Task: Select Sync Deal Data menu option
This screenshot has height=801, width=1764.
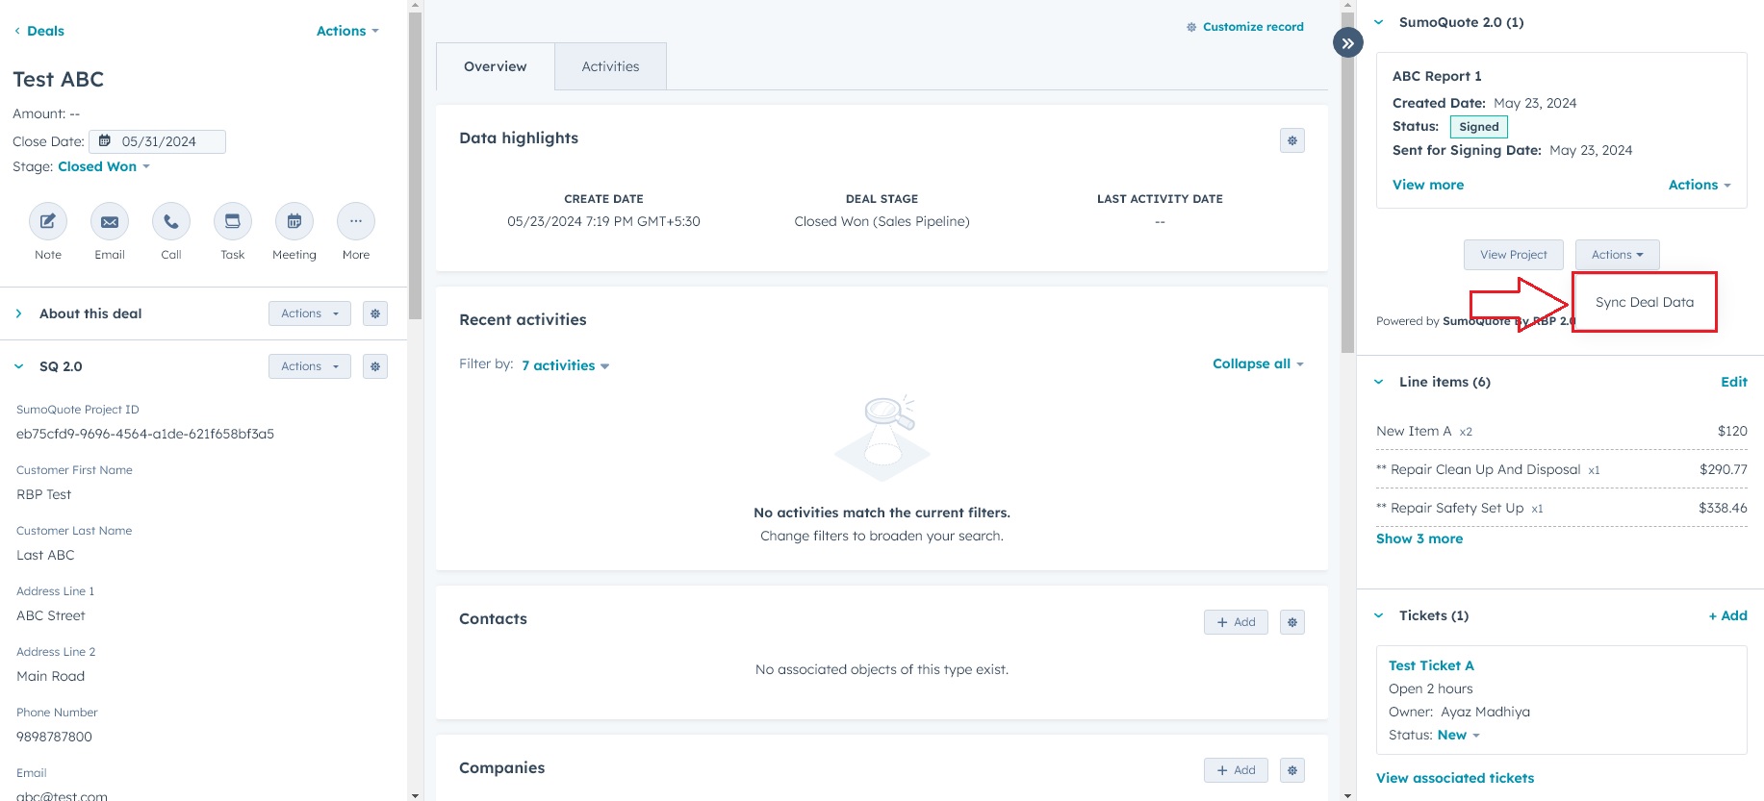Action: pyautogui.click(x=1645, y=302)
